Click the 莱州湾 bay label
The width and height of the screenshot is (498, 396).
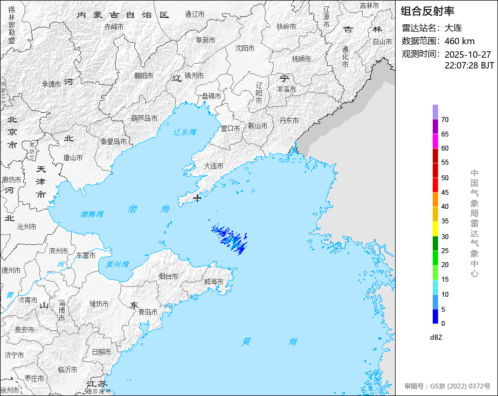pos(117,264)
